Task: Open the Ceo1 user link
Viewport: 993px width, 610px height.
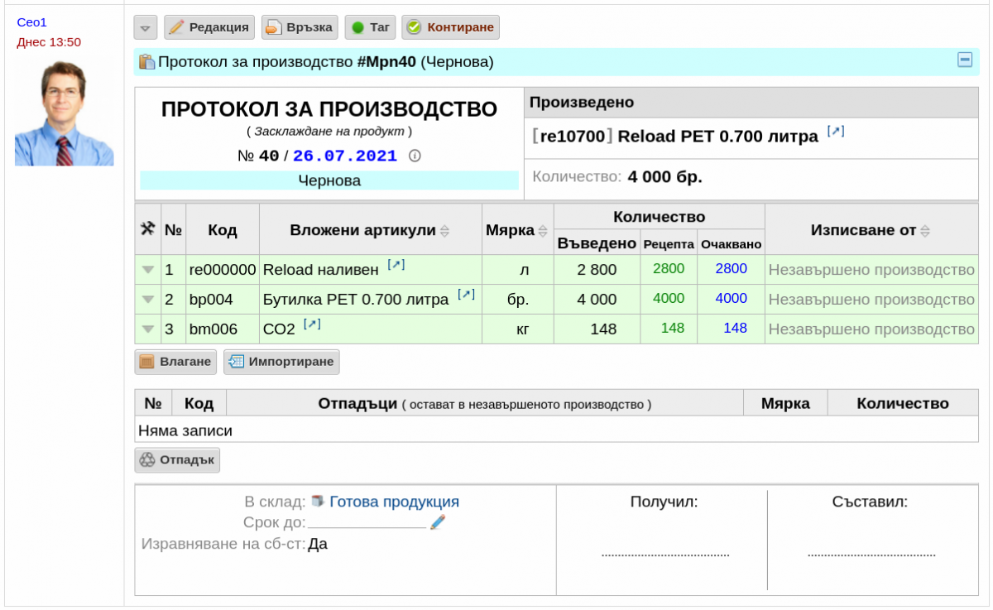Action: pyautogui.click(x=31, y=22)
